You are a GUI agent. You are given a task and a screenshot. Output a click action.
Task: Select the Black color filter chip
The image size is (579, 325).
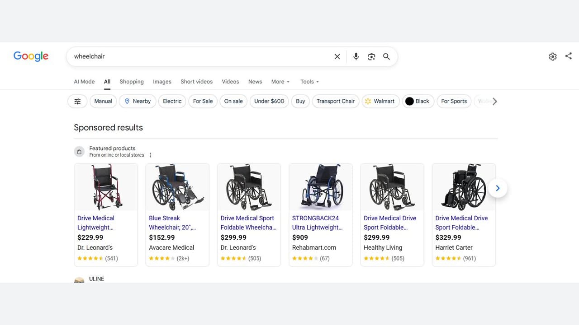coord(418,101)
